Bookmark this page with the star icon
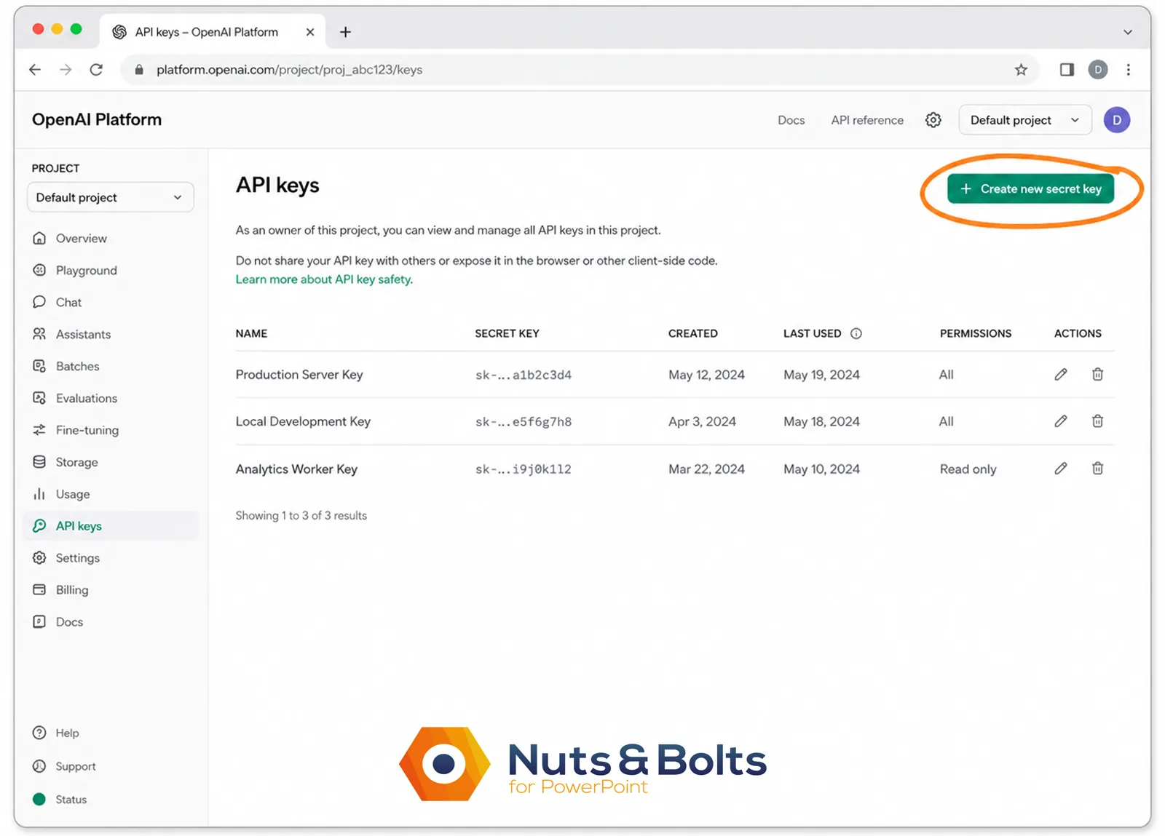The image size is (1165, 836). click(1021, 70)
